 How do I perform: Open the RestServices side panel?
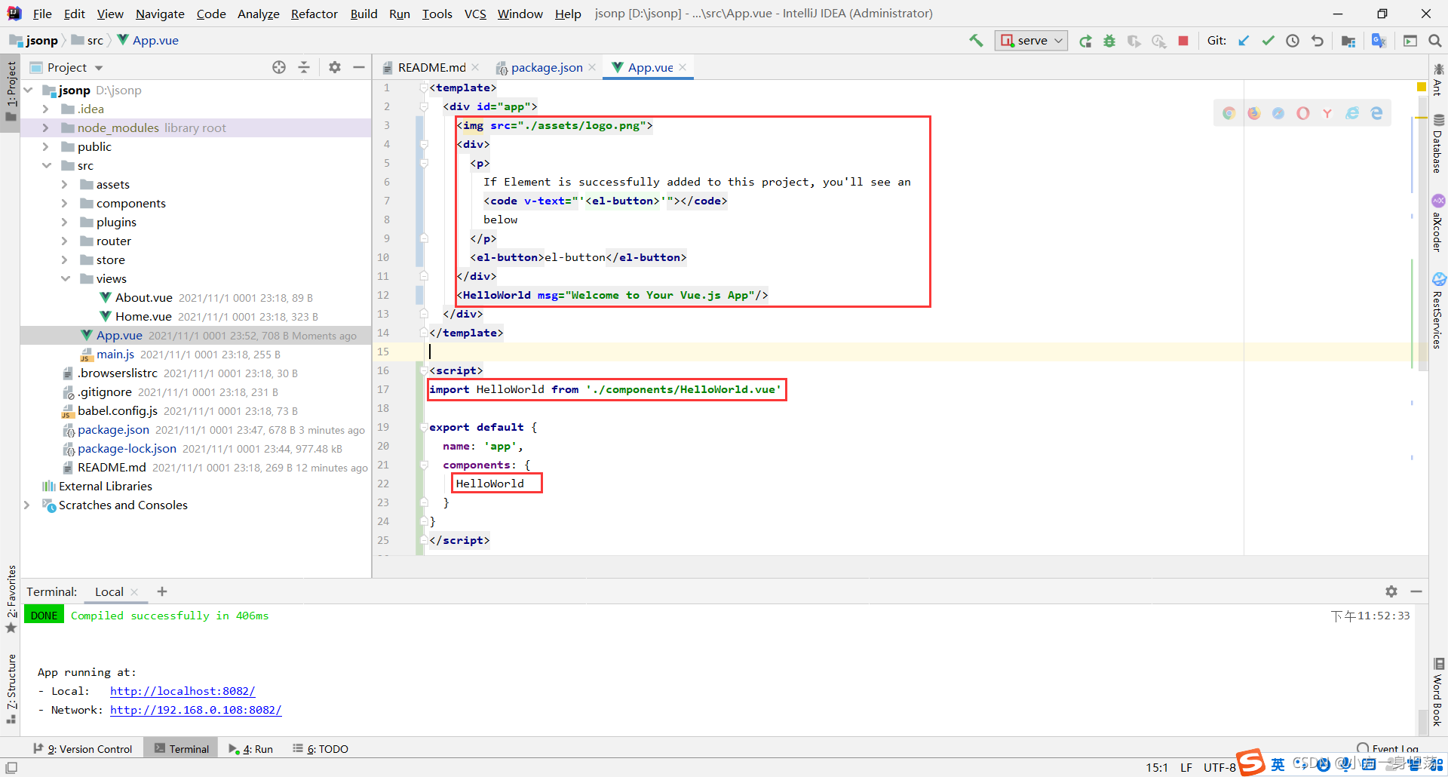pyautogui.click(x=1438, y=311)
